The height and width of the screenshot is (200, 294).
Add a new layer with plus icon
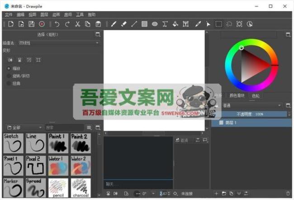click(216, 193)
